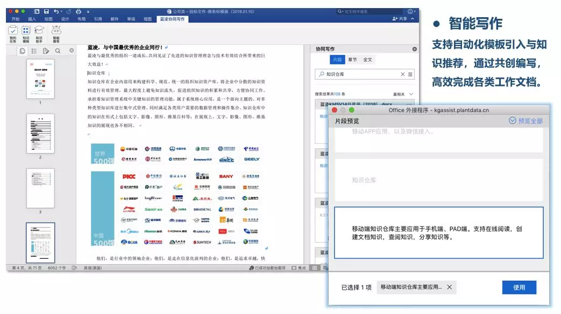Viewport: 561px width, 314px height.
Task: Open the 插入 tab
Action: click(32, 19)
